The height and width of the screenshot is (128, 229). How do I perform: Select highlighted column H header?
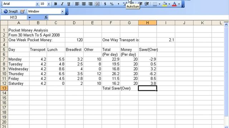click(x=147, y=23)
